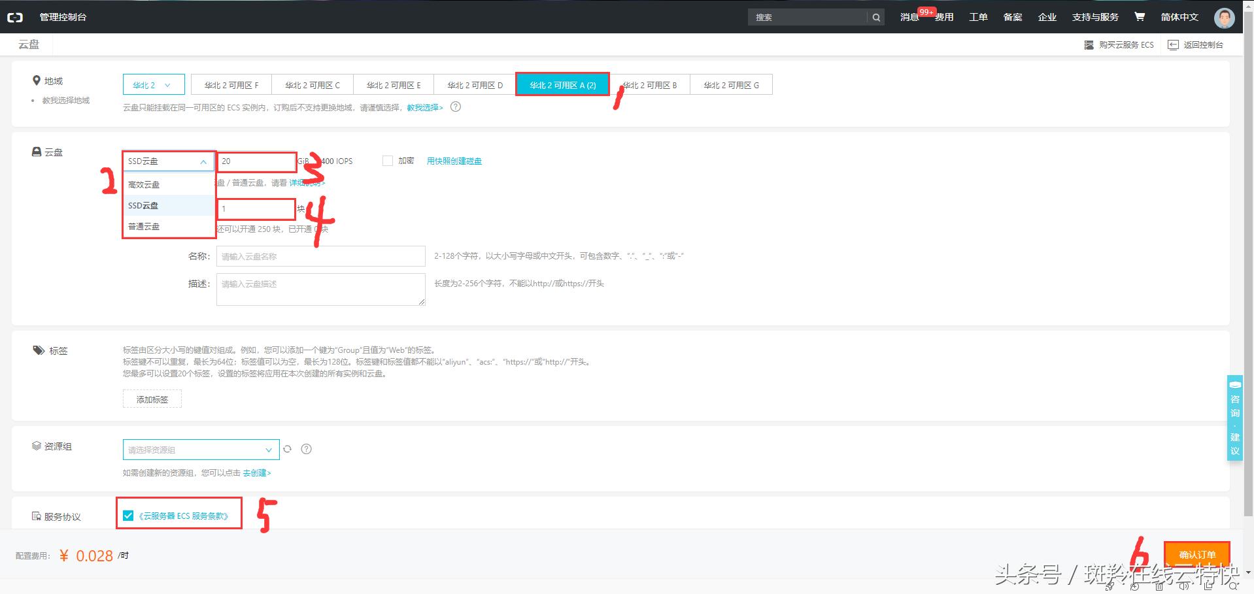This screenshot has width=1254, height=594.
Task: Choose 高效云盘 from the disk type list
Action: 169,184
